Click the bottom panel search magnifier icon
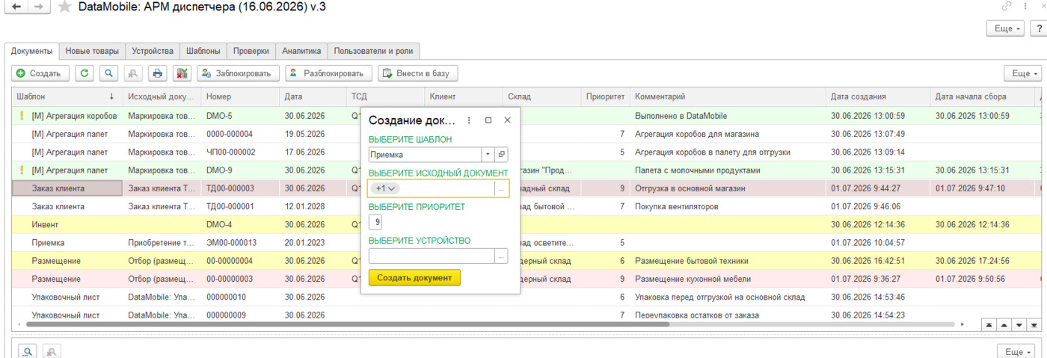Screen dimensions: 1047x358 point(28,351)
